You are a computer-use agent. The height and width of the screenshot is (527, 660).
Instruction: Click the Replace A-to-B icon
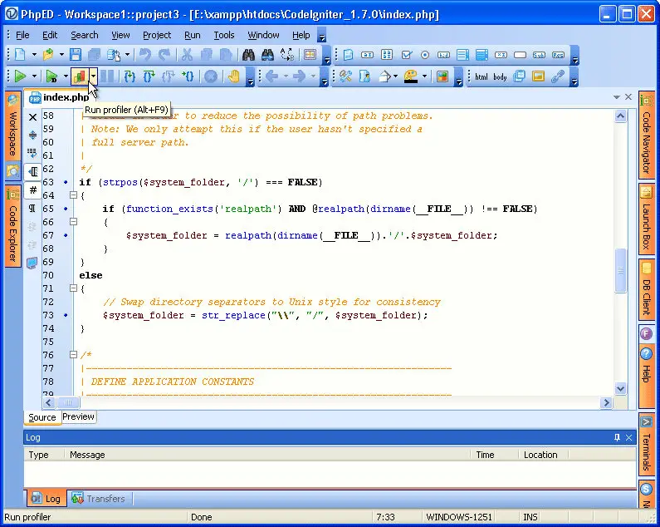pos(287,54)
